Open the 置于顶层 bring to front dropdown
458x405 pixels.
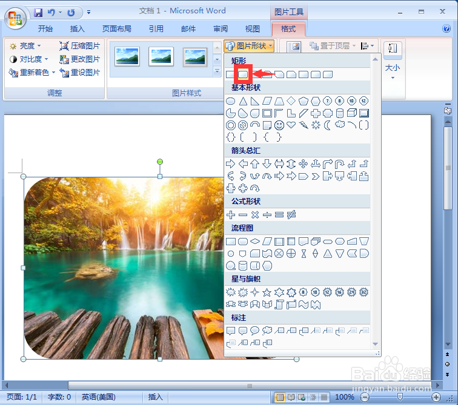point(333,46)
